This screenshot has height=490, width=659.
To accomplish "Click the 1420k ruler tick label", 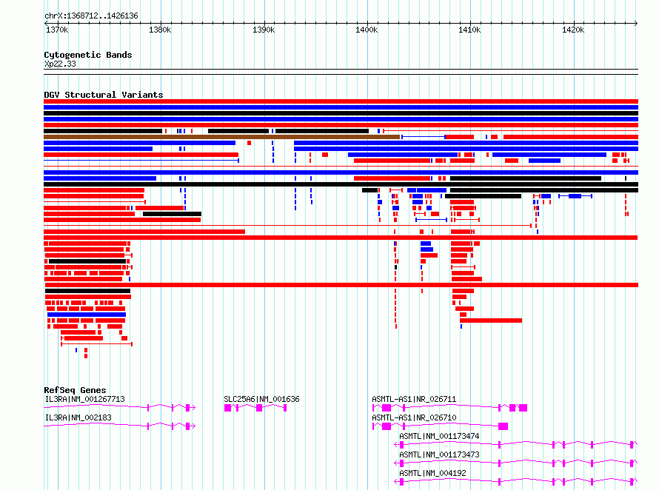I will tap(573, 30).
